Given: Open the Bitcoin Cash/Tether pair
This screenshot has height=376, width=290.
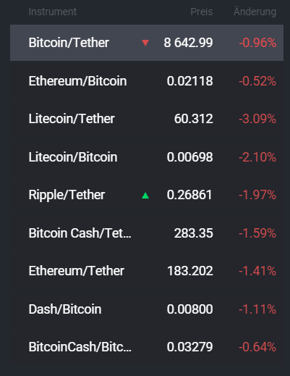Looking at the screenshot, I should pyautogui.click(x=147, y=233).
